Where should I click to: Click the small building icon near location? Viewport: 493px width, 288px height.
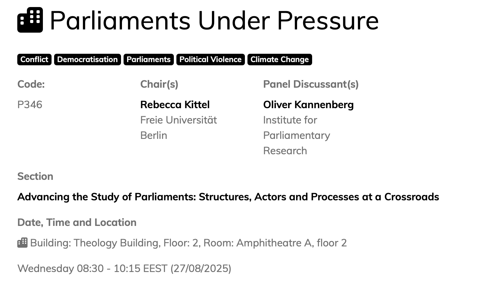pos(22,243)
